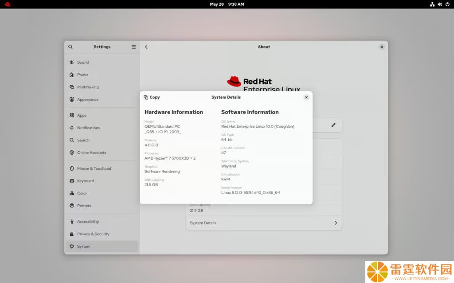This screenshot has width=454, height=283.
Task: Click the network icon in top bar
Action: (432, 4)
